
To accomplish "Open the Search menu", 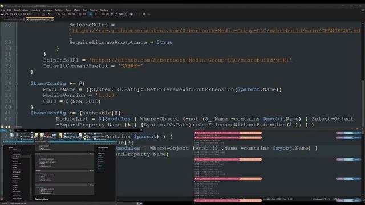I will tap(17, 10).
